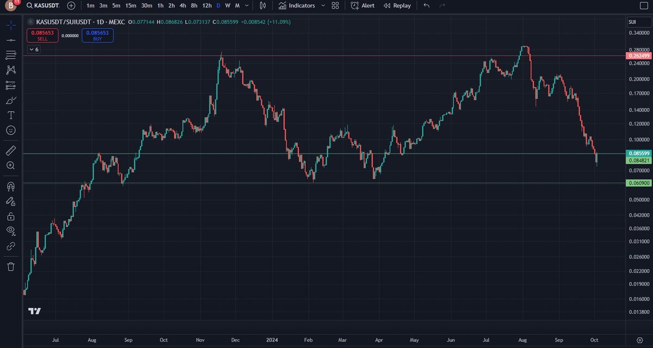Open the Fibonacci retracement tools
Screen dimensions: 653x348
[x=10, y=55]
